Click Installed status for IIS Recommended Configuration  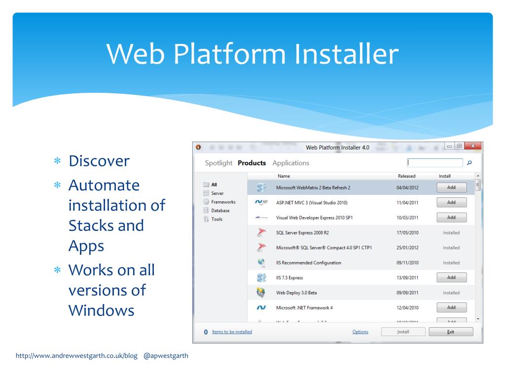(451, 263)
